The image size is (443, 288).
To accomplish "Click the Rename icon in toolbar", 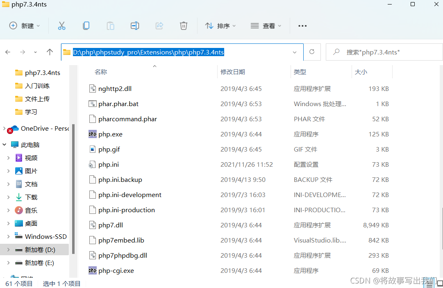I will pyautogui.click(x=135, y=26).
